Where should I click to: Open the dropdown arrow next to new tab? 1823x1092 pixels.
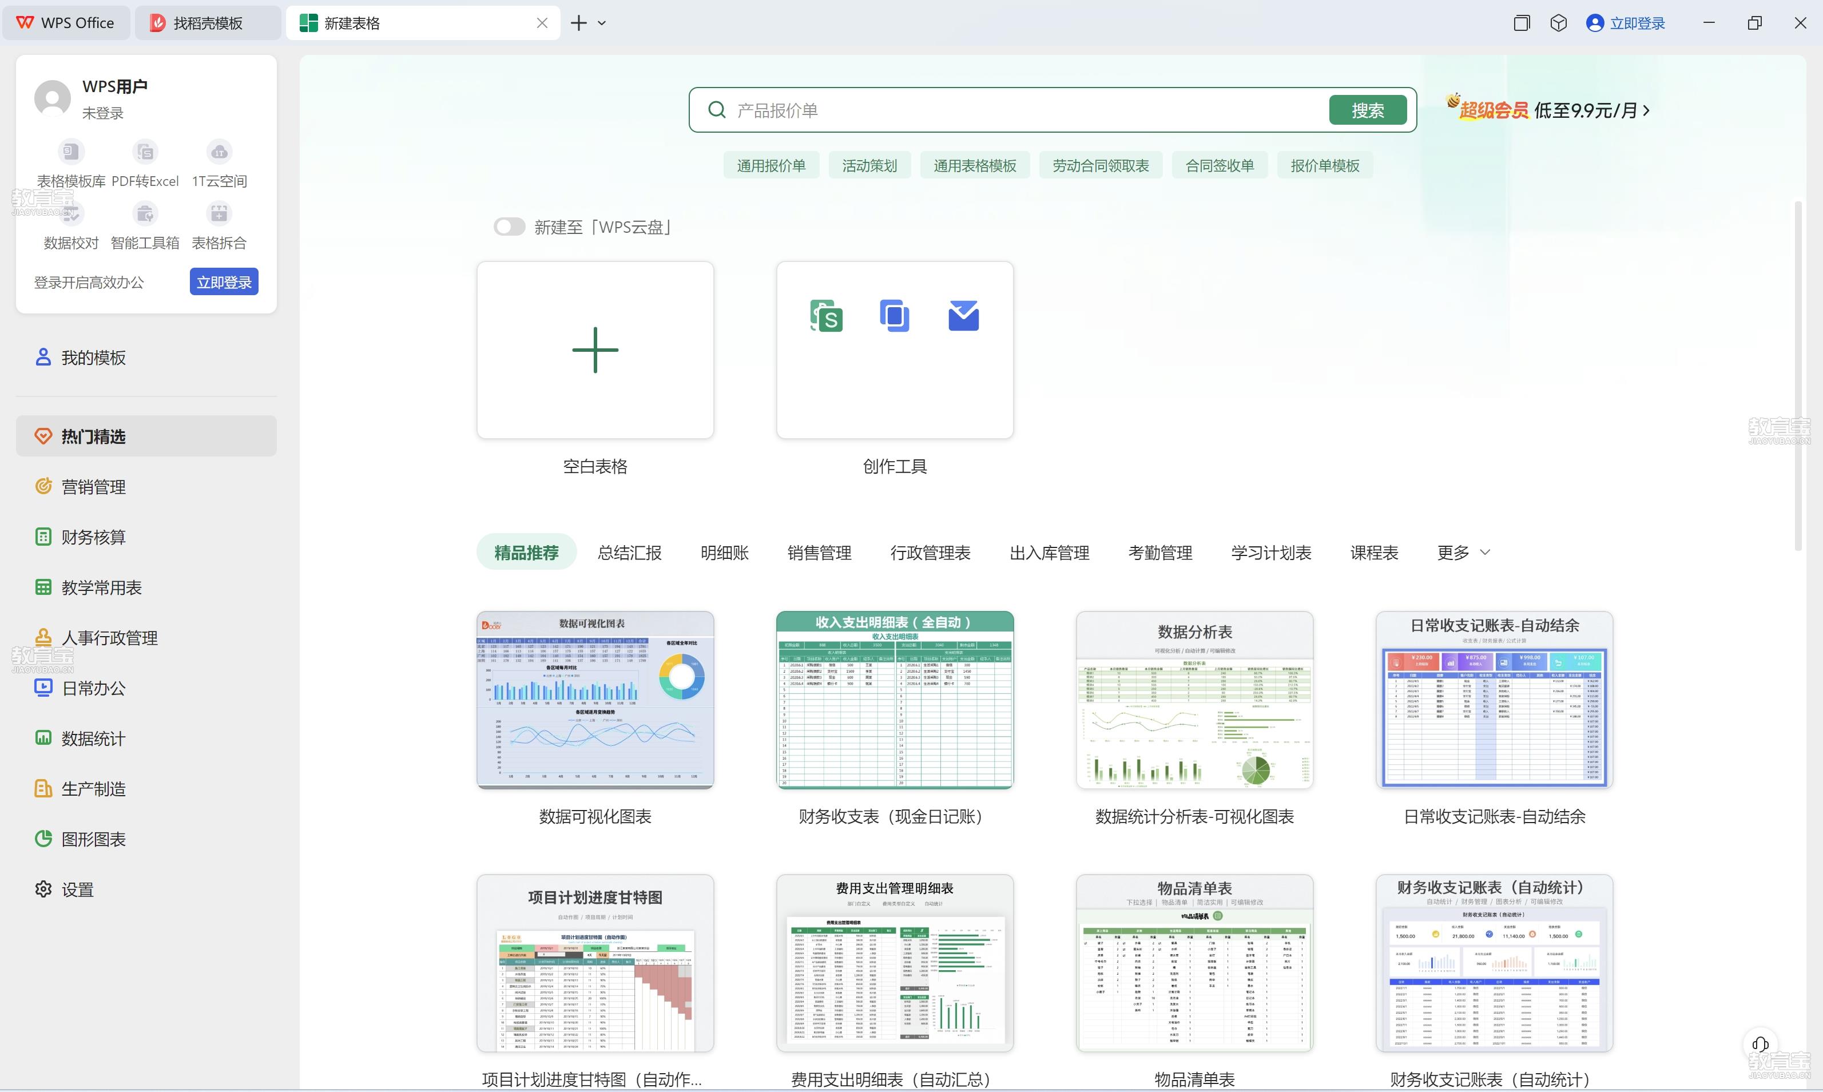coord(602,23)
